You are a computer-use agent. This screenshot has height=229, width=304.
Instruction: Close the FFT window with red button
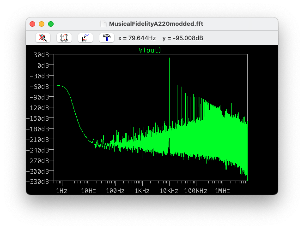click(x=32, y=24)
